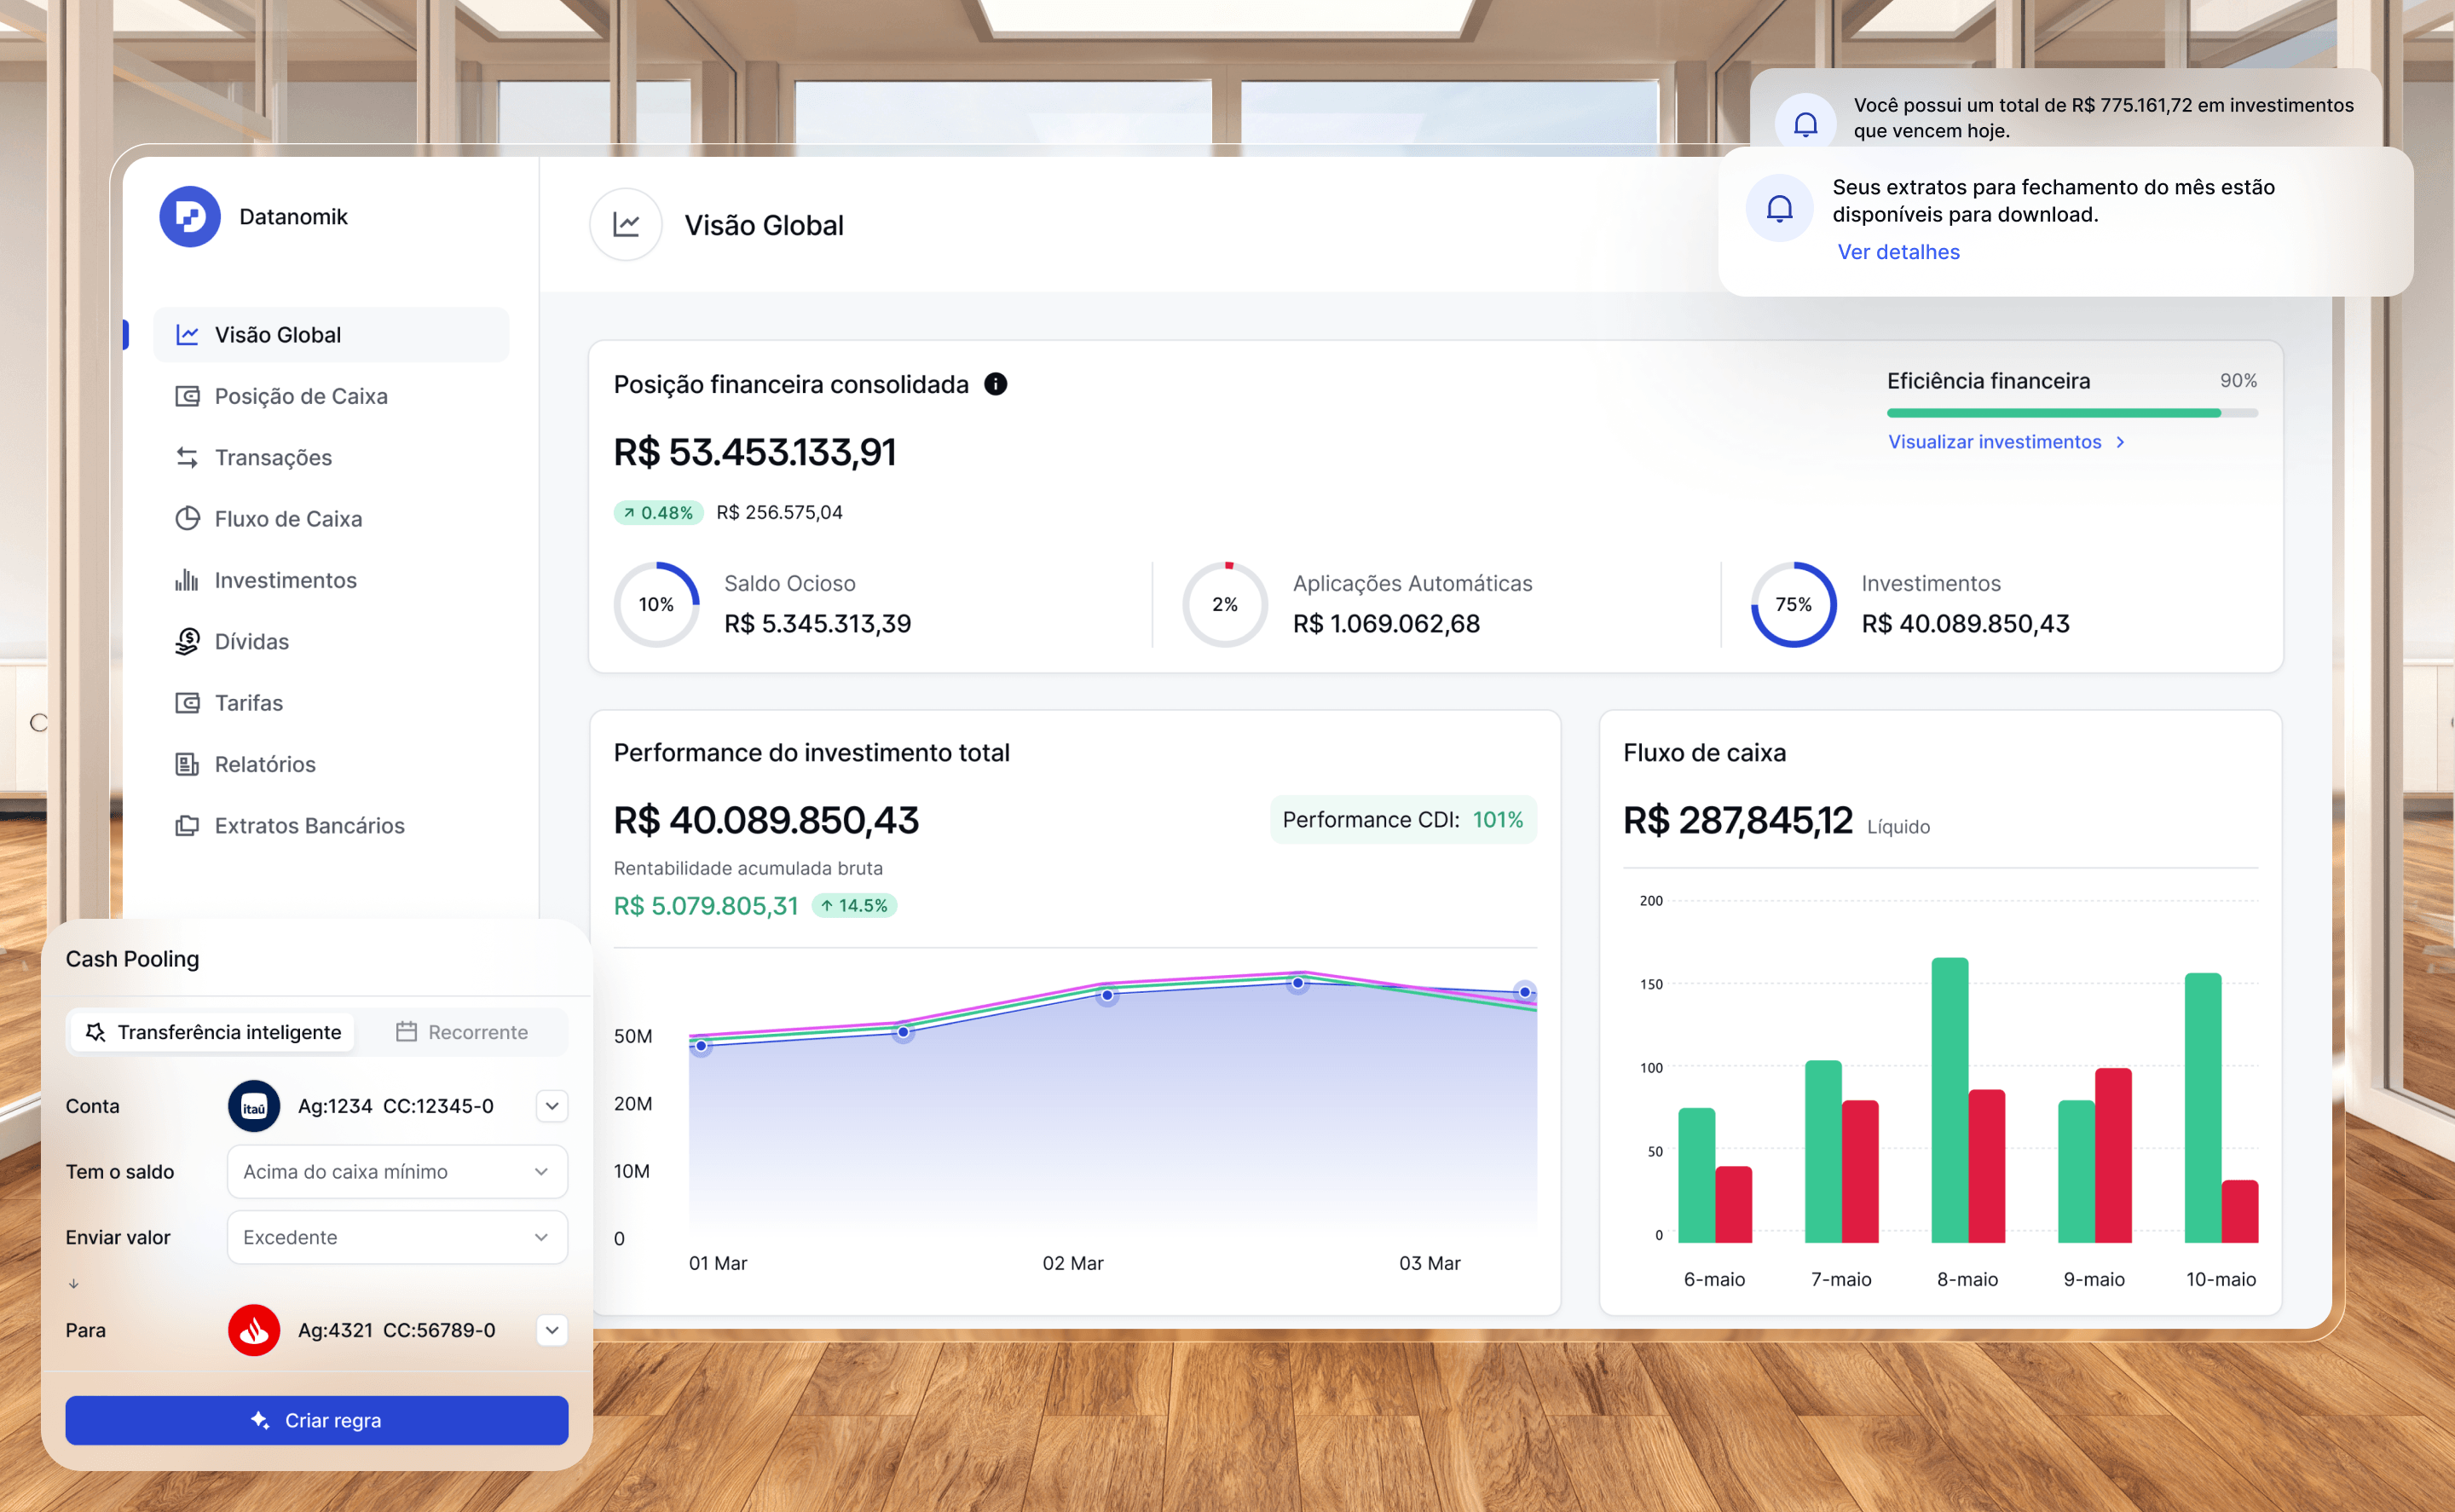This screenshot has height=1512, width=2455.
Task: Expand the Excedente value dropdown
Action: 396,1237
